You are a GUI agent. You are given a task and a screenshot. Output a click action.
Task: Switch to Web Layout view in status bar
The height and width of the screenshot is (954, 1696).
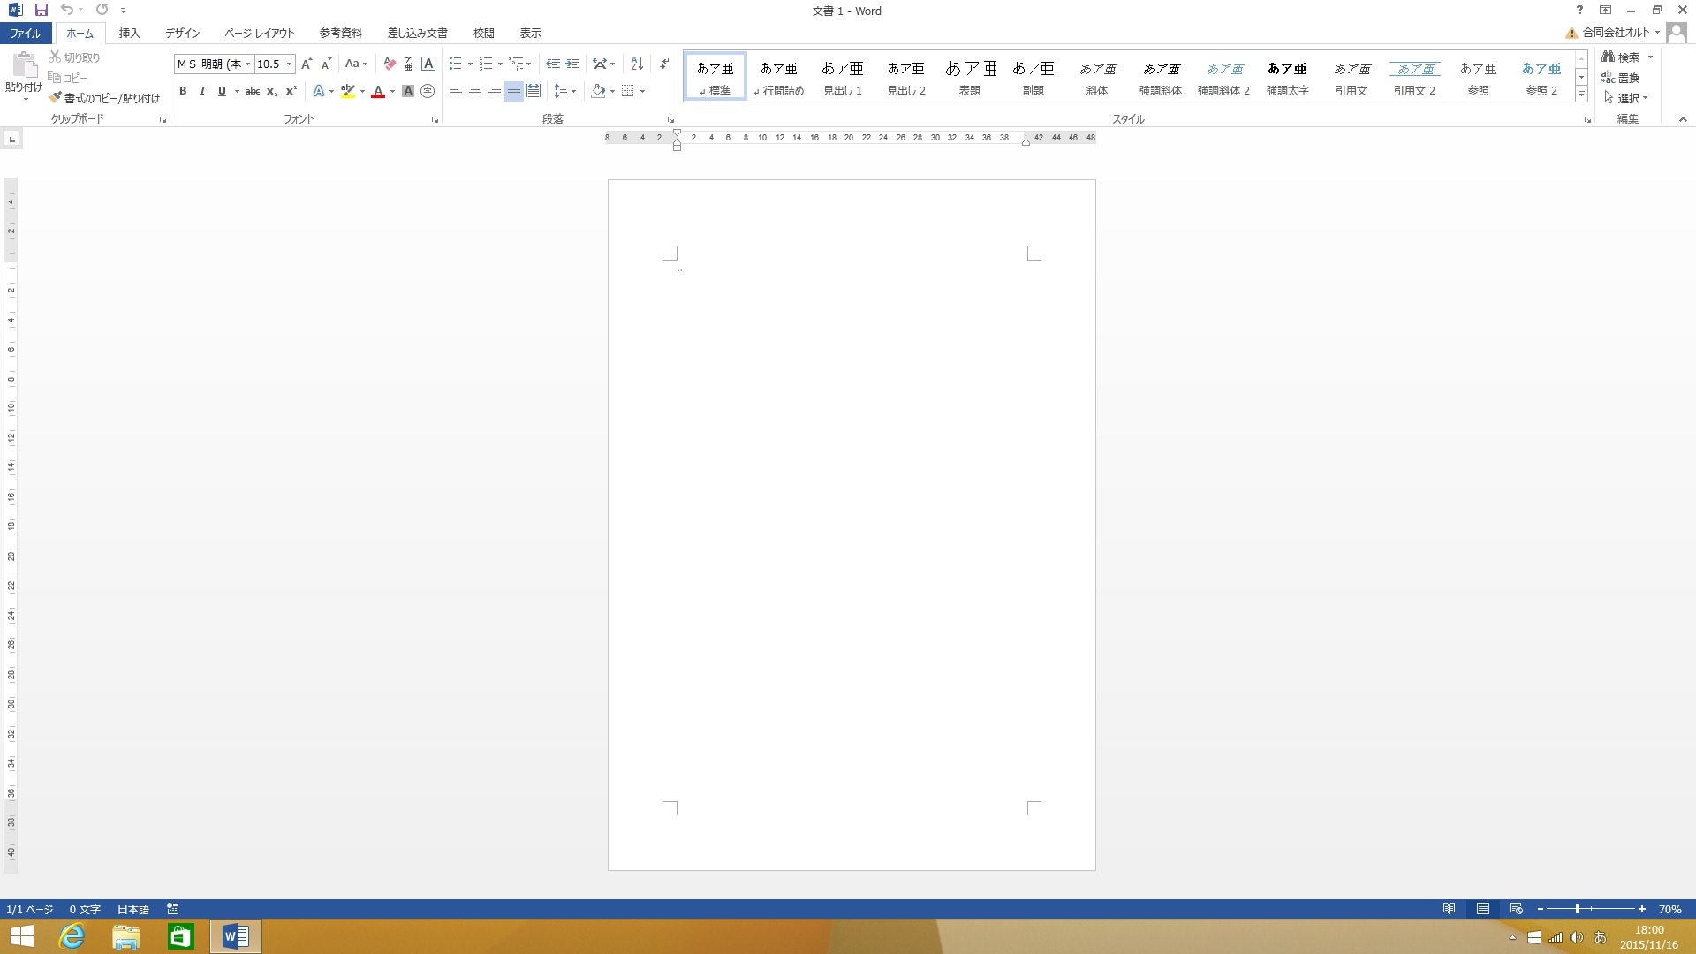1517,909
